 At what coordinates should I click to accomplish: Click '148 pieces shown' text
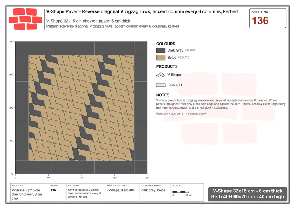pos(196,114)
